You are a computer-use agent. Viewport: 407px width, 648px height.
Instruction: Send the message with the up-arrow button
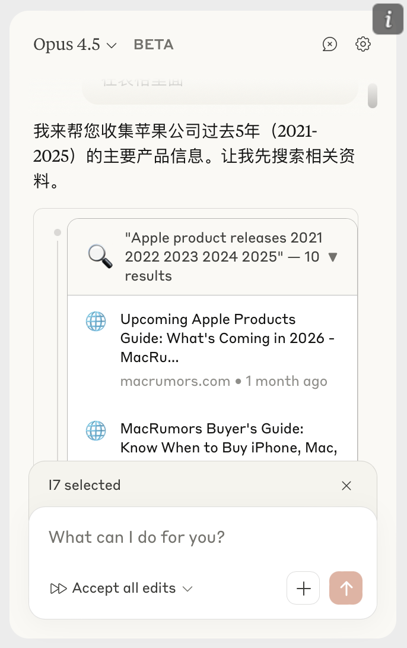[346, 588]
